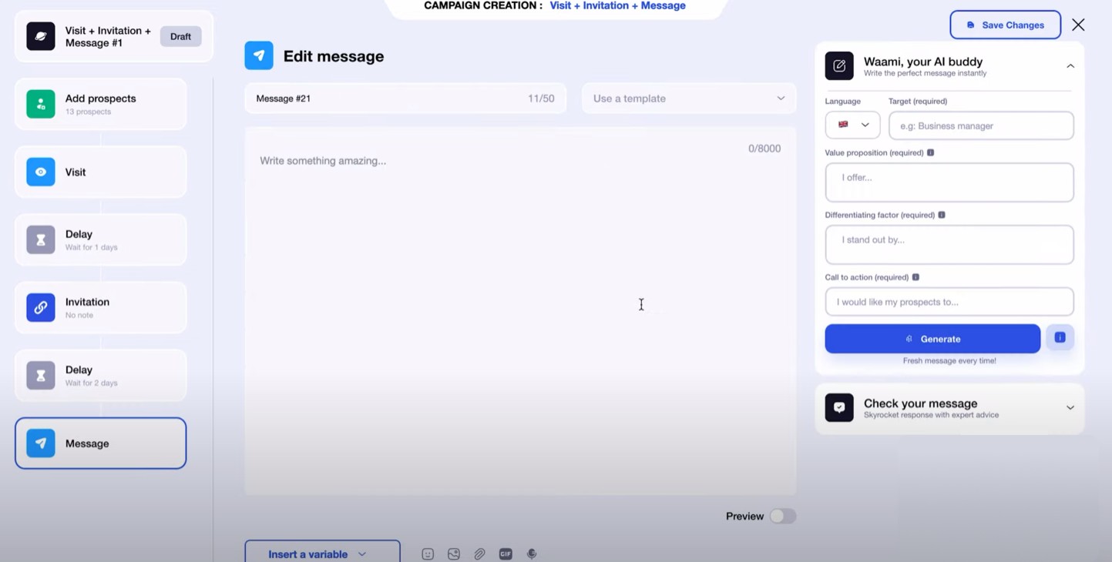The height and width of the screenshot is (562, 1112).
Task: Click the paperclip attachment icon
Action: pos(479,554)
